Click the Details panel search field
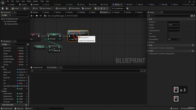 point(169,16)
